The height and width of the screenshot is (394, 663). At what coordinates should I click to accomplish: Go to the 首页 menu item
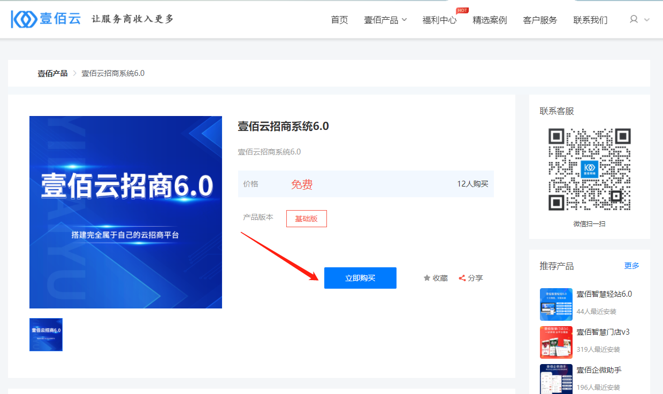[339, 20]
